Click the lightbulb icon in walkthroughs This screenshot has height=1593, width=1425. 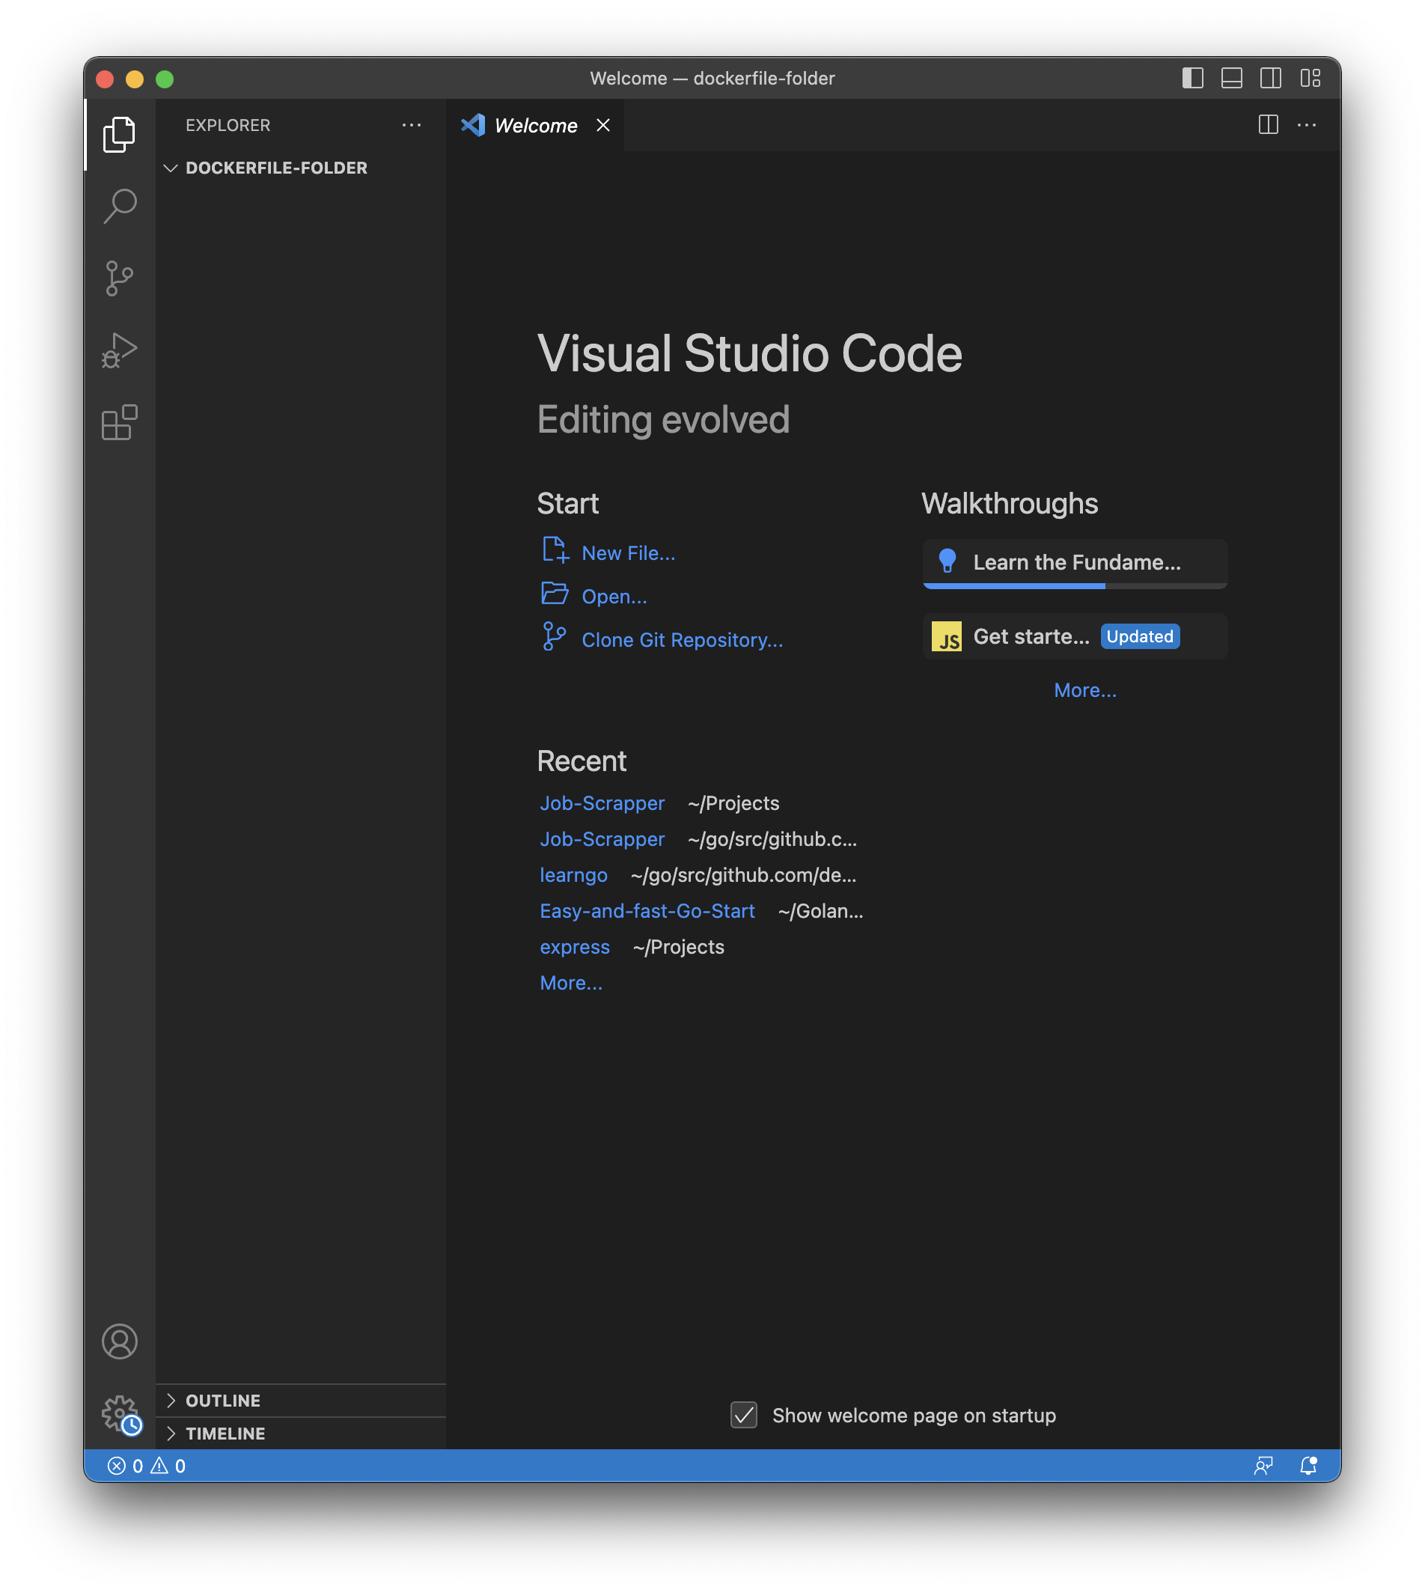point(948,561)
